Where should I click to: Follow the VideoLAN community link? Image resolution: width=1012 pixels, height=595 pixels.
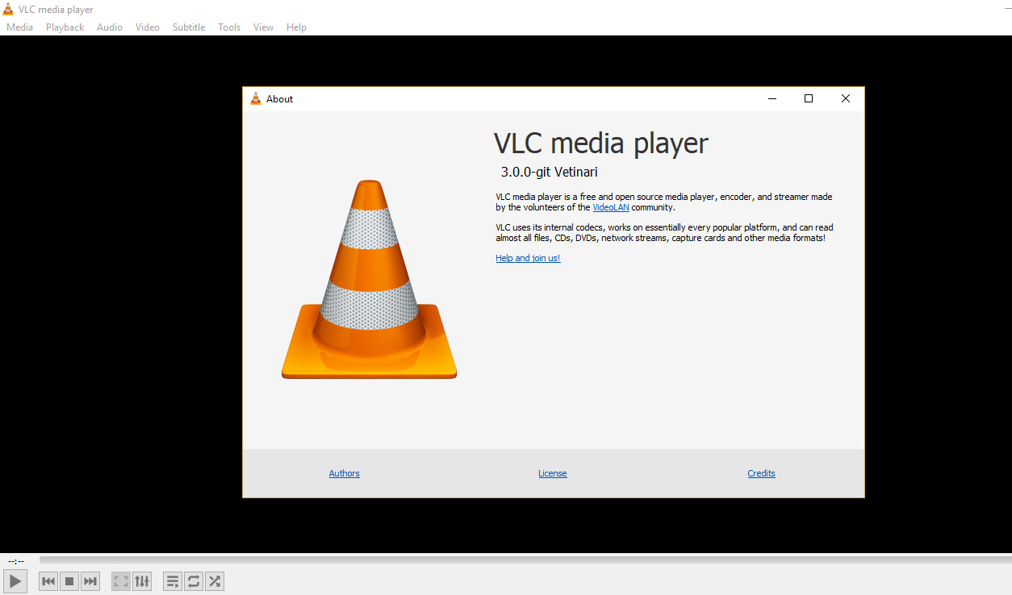click(611, 207)
